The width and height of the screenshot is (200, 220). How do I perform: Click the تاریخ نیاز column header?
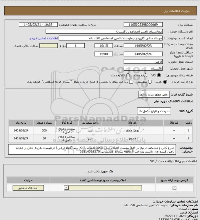[x=21, y=123]
